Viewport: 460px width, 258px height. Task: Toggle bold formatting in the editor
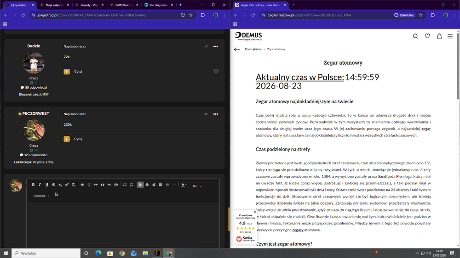pos(33,185)
